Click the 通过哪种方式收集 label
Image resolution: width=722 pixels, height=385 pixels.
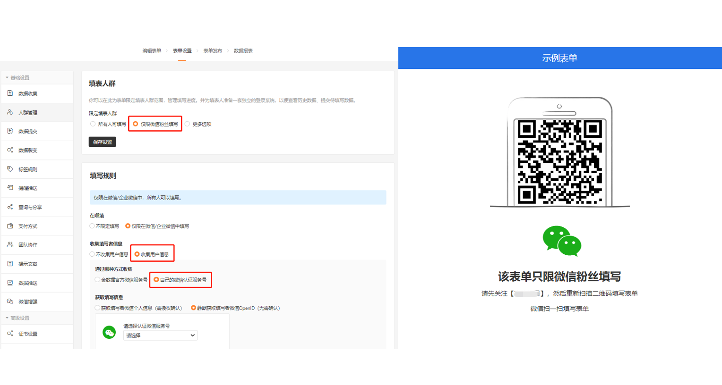(114, 269)
